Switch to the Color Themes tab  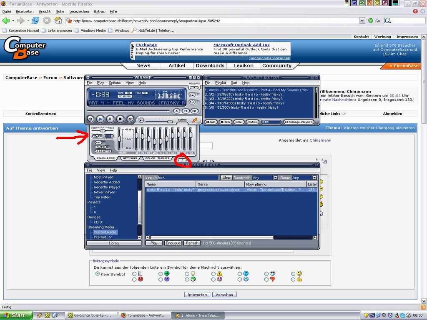pos(157,158)
